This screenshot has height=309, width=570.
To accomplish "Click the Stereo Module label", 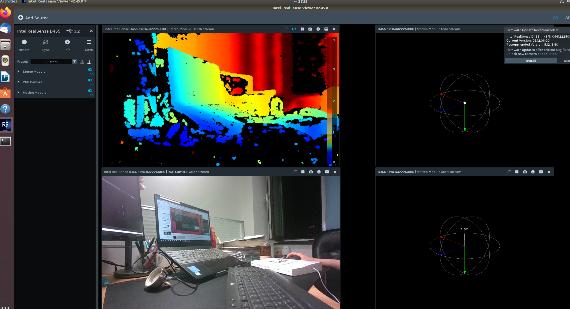I will tap(34, 71).
